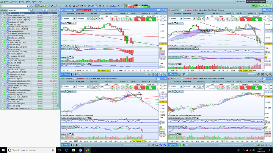273x153 pixels.
Task: Select the black right arrow drawing tool
Action: coord(100,6)
